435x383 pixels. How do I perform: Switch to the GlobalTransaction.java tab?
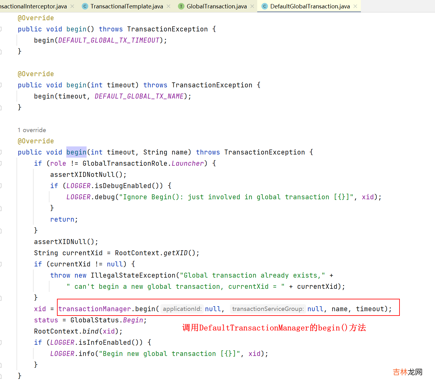(217, 6)
